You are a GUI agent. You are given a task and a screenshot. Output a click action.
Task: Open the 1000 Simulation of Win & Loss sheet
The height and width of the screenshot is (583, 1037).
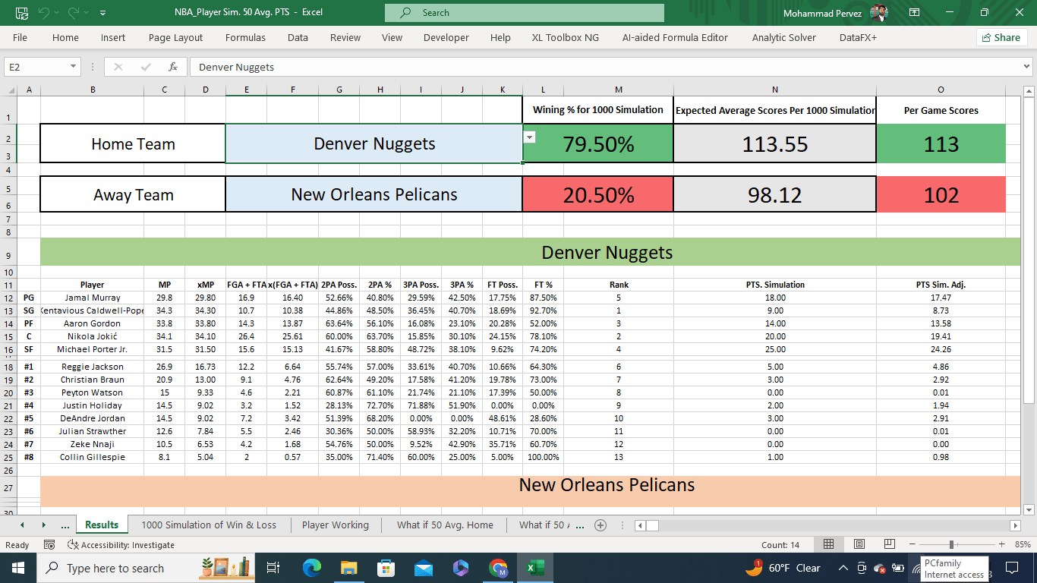209,525
